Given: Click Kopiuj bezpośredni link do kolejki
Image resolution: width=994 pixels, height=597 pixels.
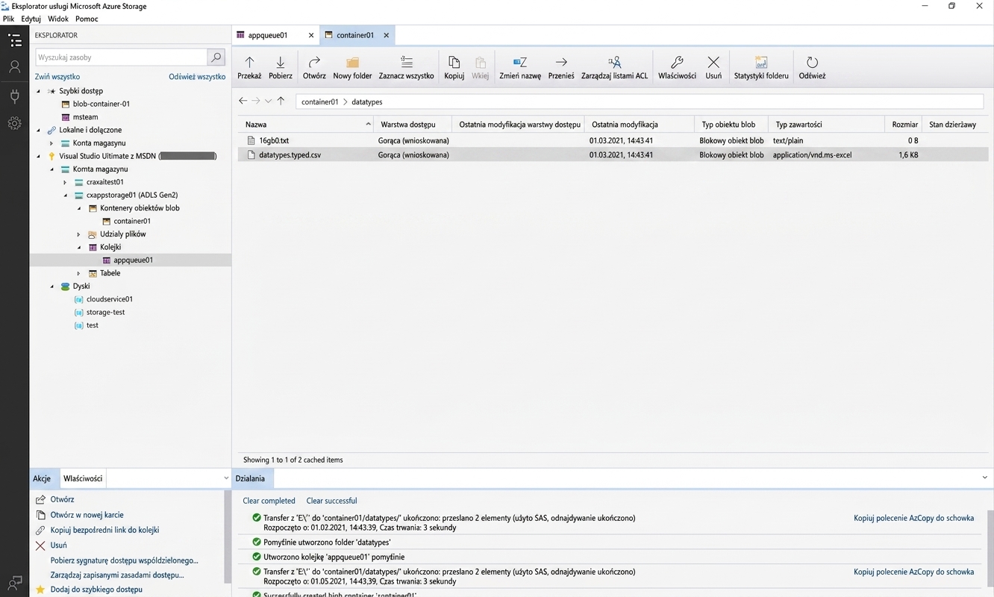Looking at the screenshot, I should (104, 530).
